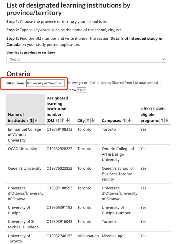This screenshot has width=183, height=244.
Task: Sort PGWP-eligible programs descending arrow
Action: tap(167, 120)
